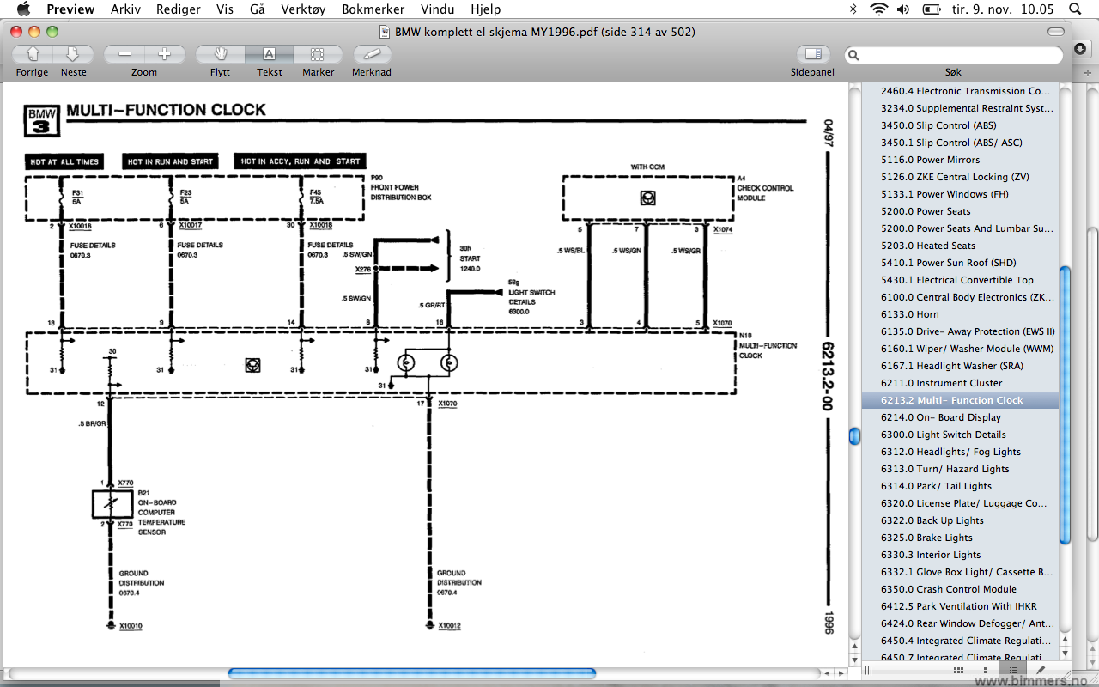The image size is (1099, 687).
Task: Select 3450.1 Slip Control (ABS/ ASC) entry
Action: (959, 143)
